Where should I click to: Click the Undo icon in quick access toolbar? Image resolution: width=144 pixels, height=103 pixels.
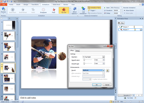pos(7,1)
